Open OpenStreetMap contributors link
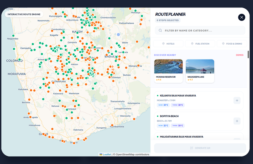Viewport: 253px width, 164px height. point(132,155)
